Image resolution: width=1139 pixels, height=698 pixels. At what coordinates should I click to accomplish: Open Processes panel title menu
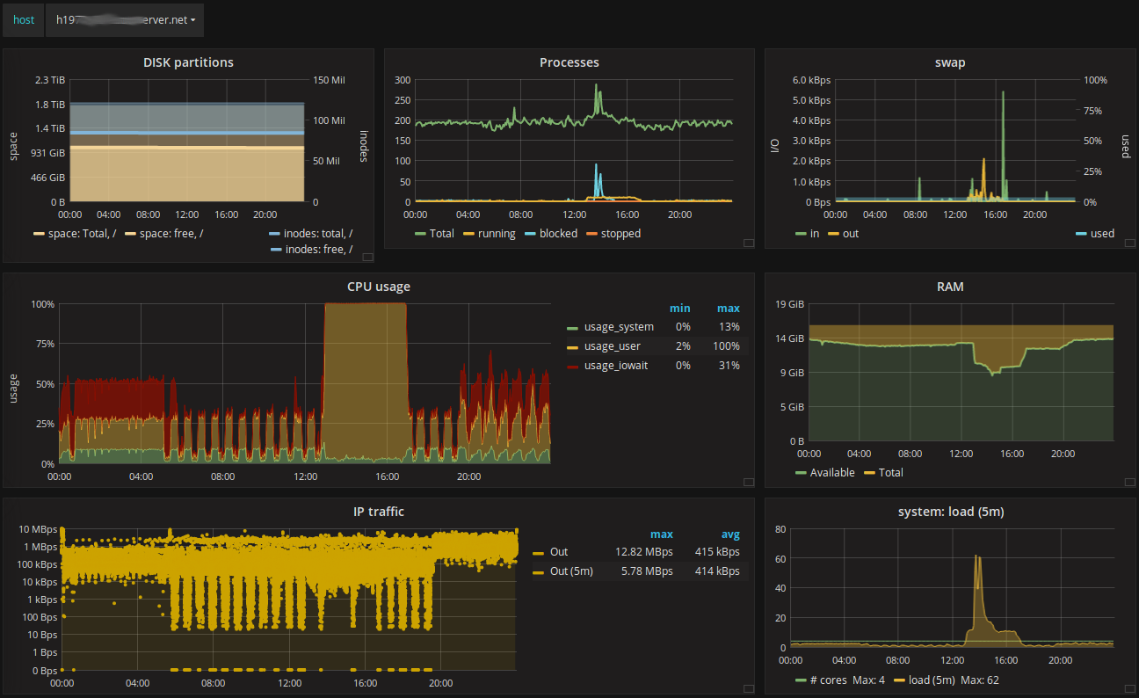pos(569,62)
